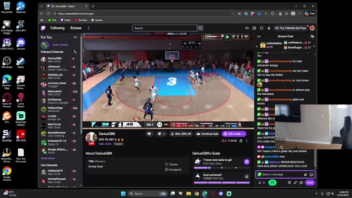Click the Twitch search input field
Screen dimensions: 352x198
164,28
